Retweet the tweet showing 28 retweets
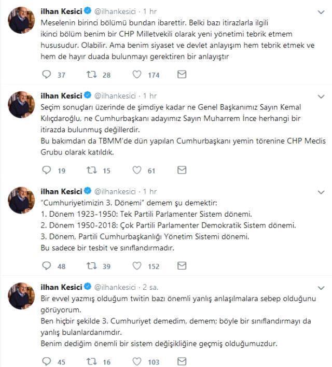Screen dimensions: 332x367 coord(91,75)
